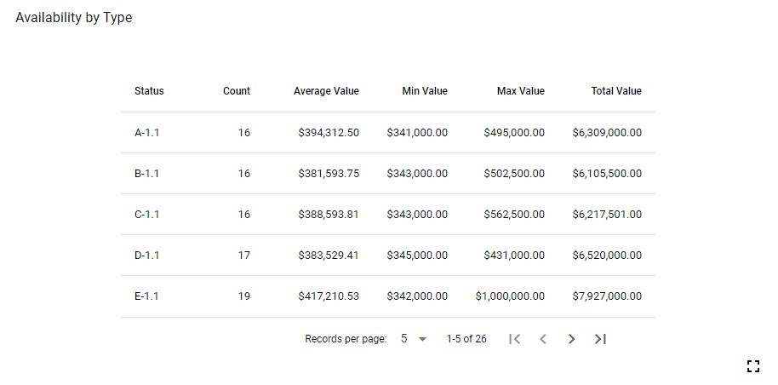Sort by Max Value column header
The width and height of the screenshot is (778, 385).
pos(520,91)
